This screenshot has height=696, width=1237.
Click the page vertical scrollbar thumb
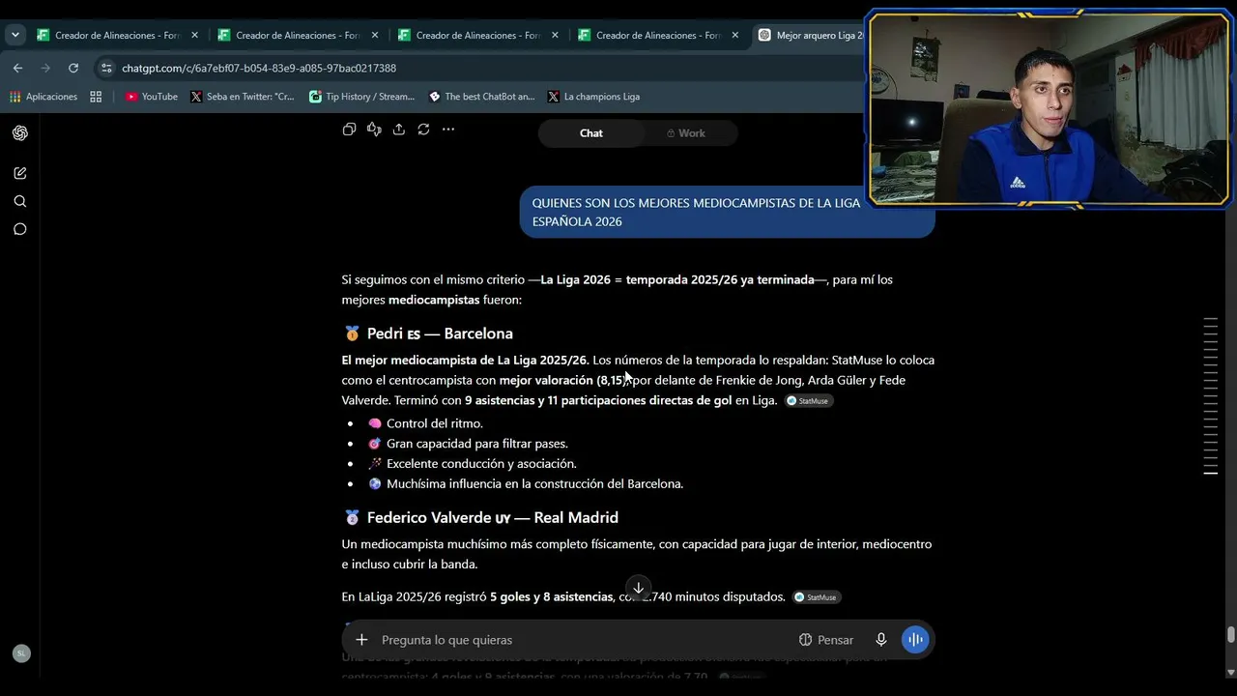tap(1230, 634)
